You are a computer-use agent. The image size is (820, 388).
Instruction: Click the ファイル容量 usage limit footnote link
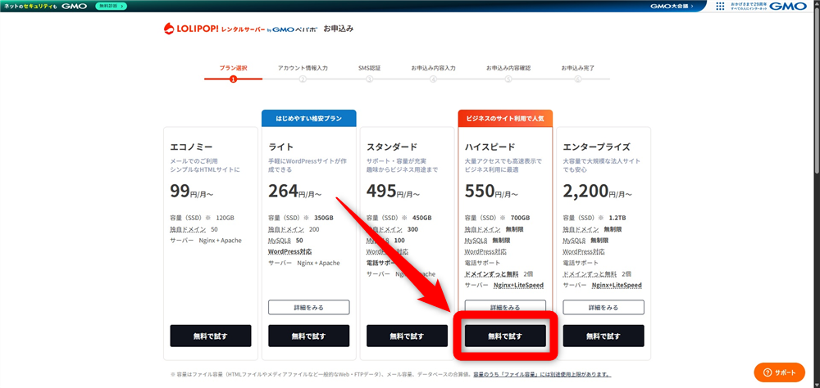pyautogui.click(x=542, y=374)
